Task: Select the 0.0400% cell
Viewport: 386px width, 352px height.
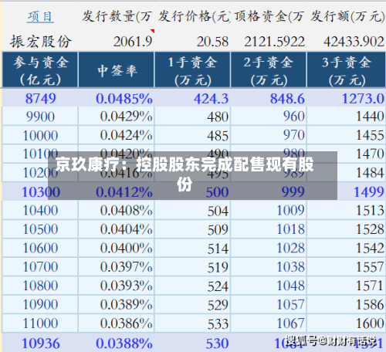Action: coord(117,248)
